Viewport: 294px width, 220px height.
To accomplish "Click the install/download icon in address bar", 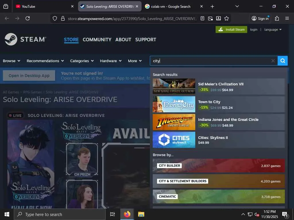I will tap(218, 18).
